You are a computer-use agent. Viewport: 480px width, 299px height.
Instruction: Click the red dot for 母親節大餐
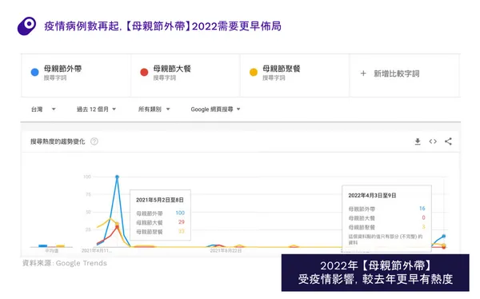(144, 72)
